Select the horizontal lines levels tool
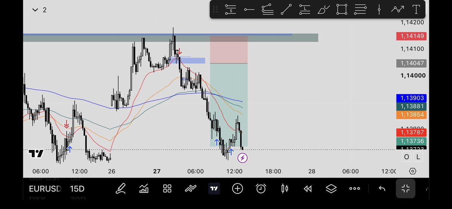This screenshot has height=209, width=452. 360,9
